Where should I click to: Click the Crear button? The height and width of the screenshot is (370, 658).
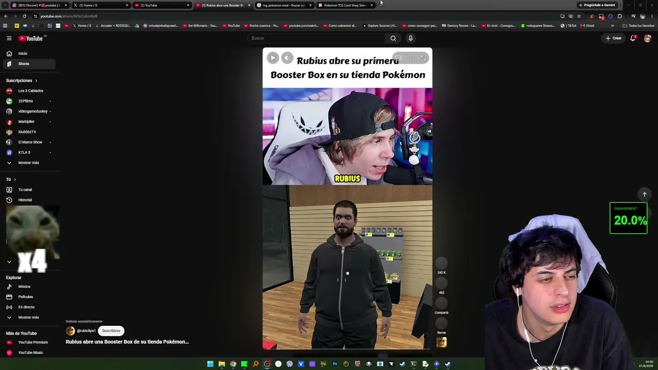[613, 38]
